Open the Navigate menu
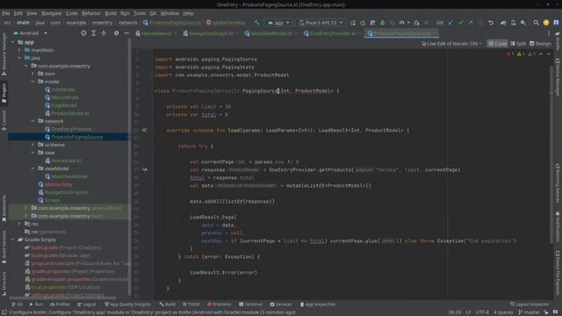This screenshot has width=562, height=316. (51, 13)
